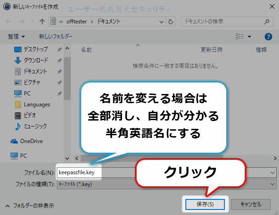Click the pin icon beside ピクチャ
Image resolution: width=279 pixels, height=215 pixels.
tap(60, 83)
